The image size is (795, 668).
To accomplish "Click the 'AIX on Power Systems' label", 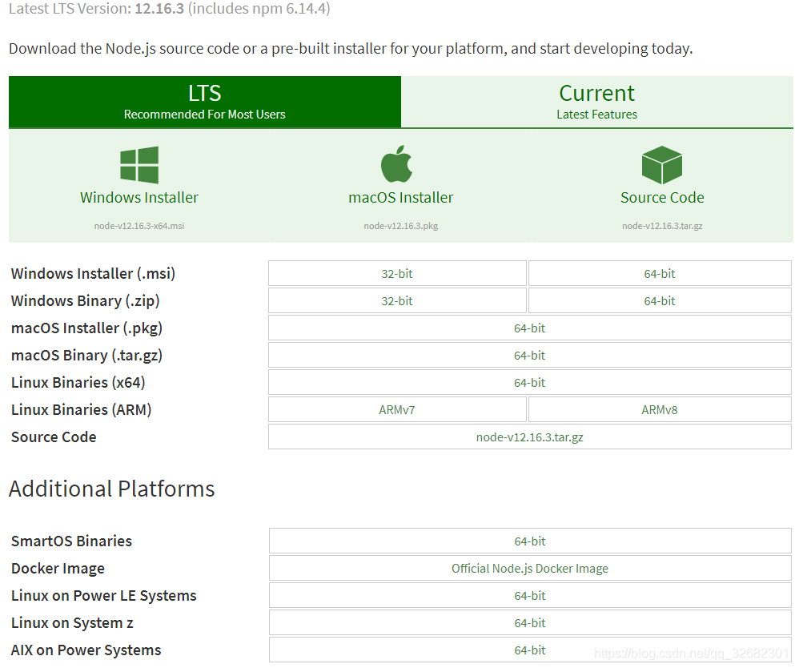I will point(86,650).
